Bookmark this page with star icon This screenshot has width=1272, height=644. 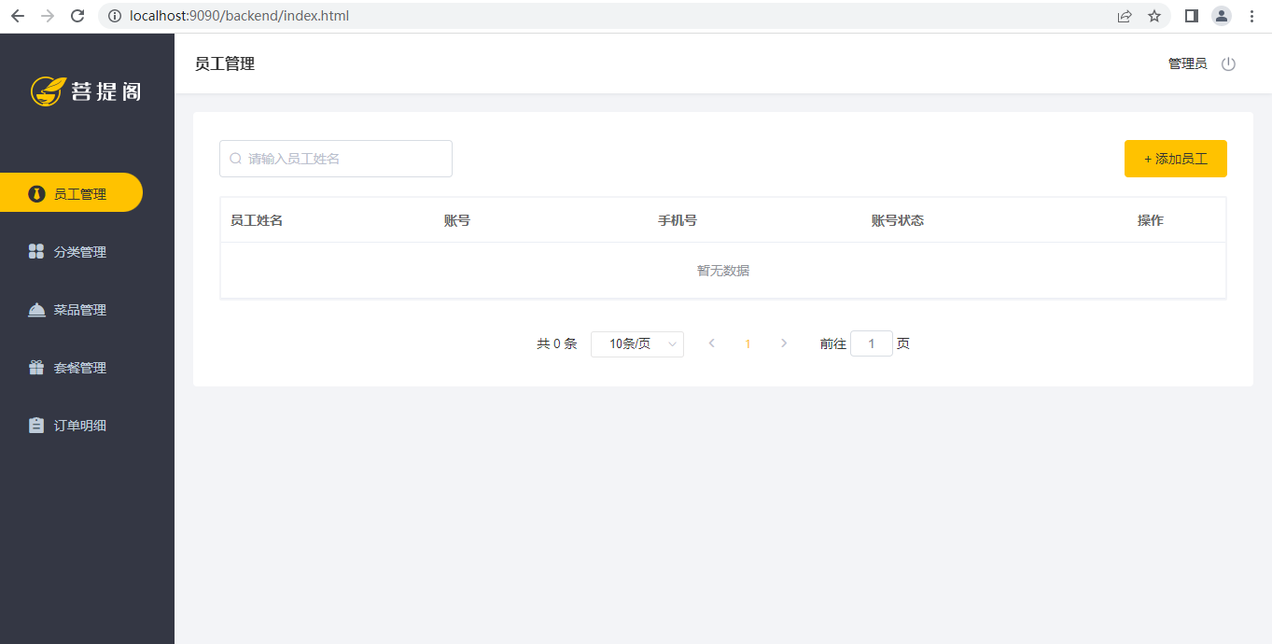pos(1154,16)
